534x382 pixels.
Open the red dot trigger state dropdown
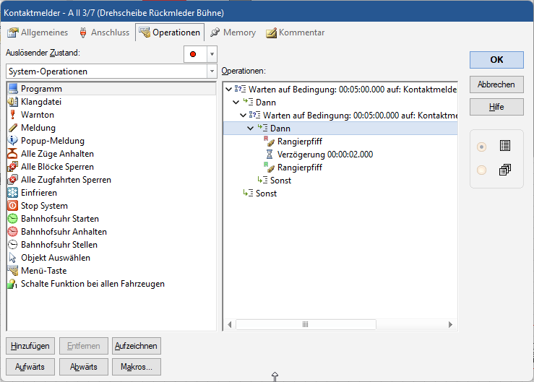(x=211, y=54)
